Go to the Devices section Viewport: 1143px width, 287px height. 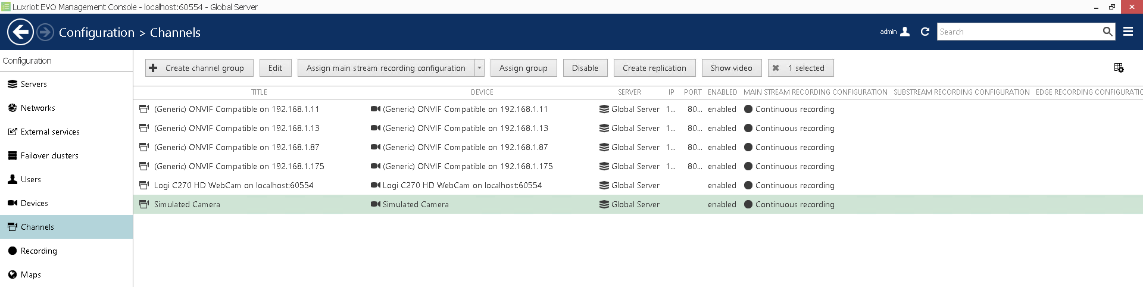(34, 203)
